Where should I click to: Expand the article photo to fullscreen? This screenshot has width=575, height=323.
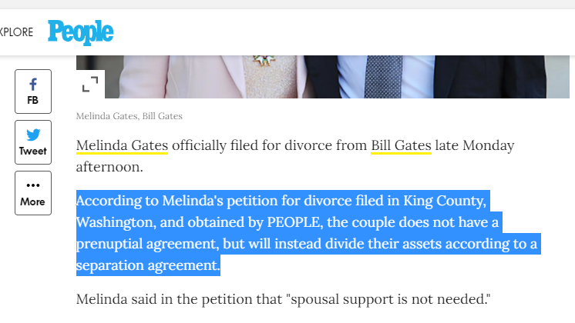tap(90, 84)
